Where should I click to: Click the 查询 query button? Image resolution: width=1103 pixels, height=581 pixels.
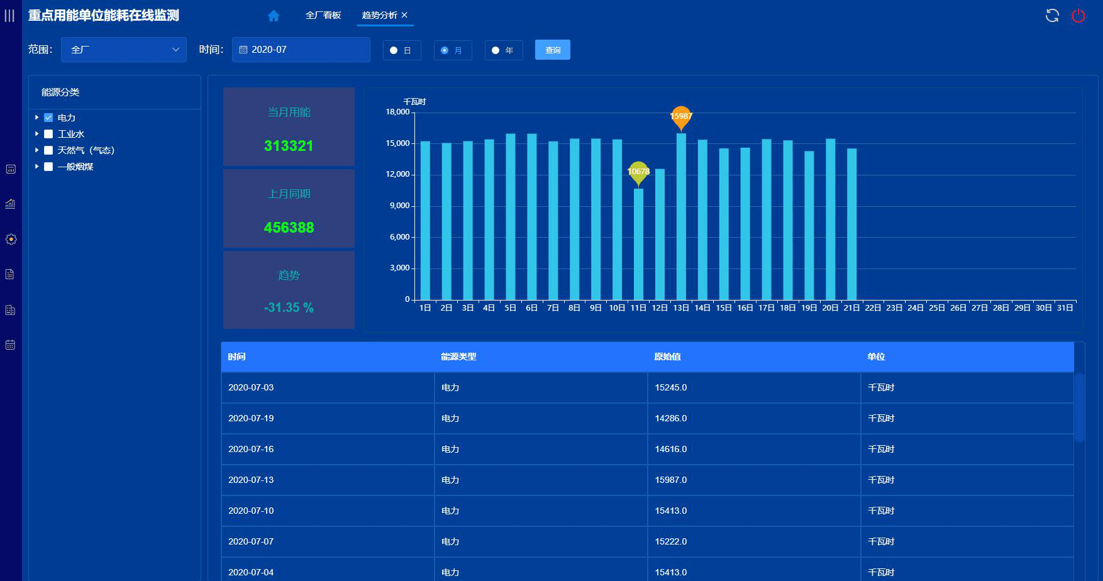click(552, 50)
